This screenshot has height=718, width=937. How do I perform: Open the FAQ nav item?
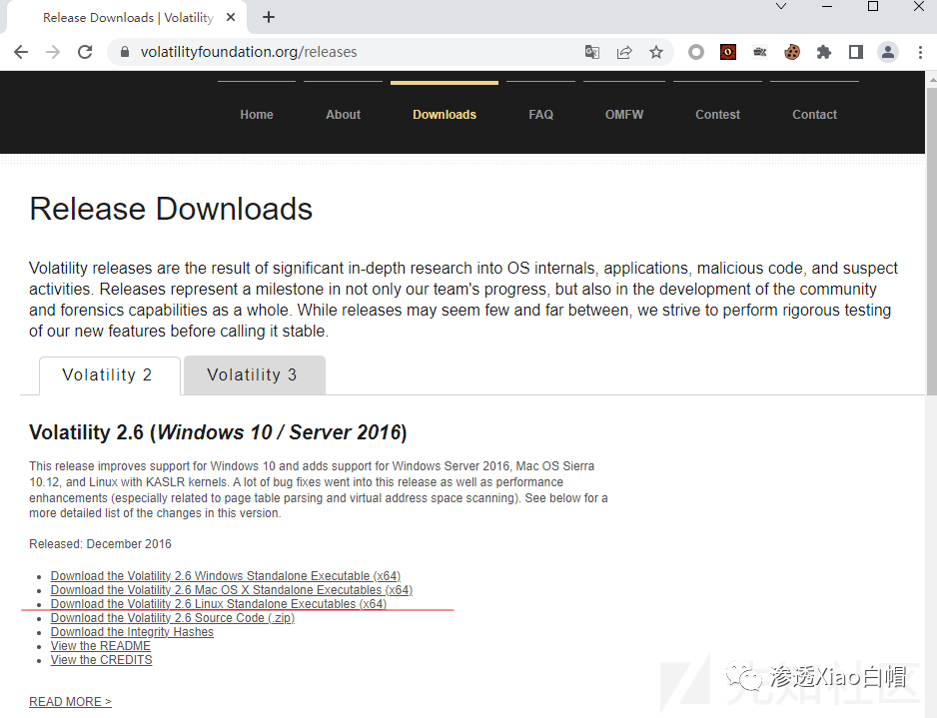tap(540, 114)
